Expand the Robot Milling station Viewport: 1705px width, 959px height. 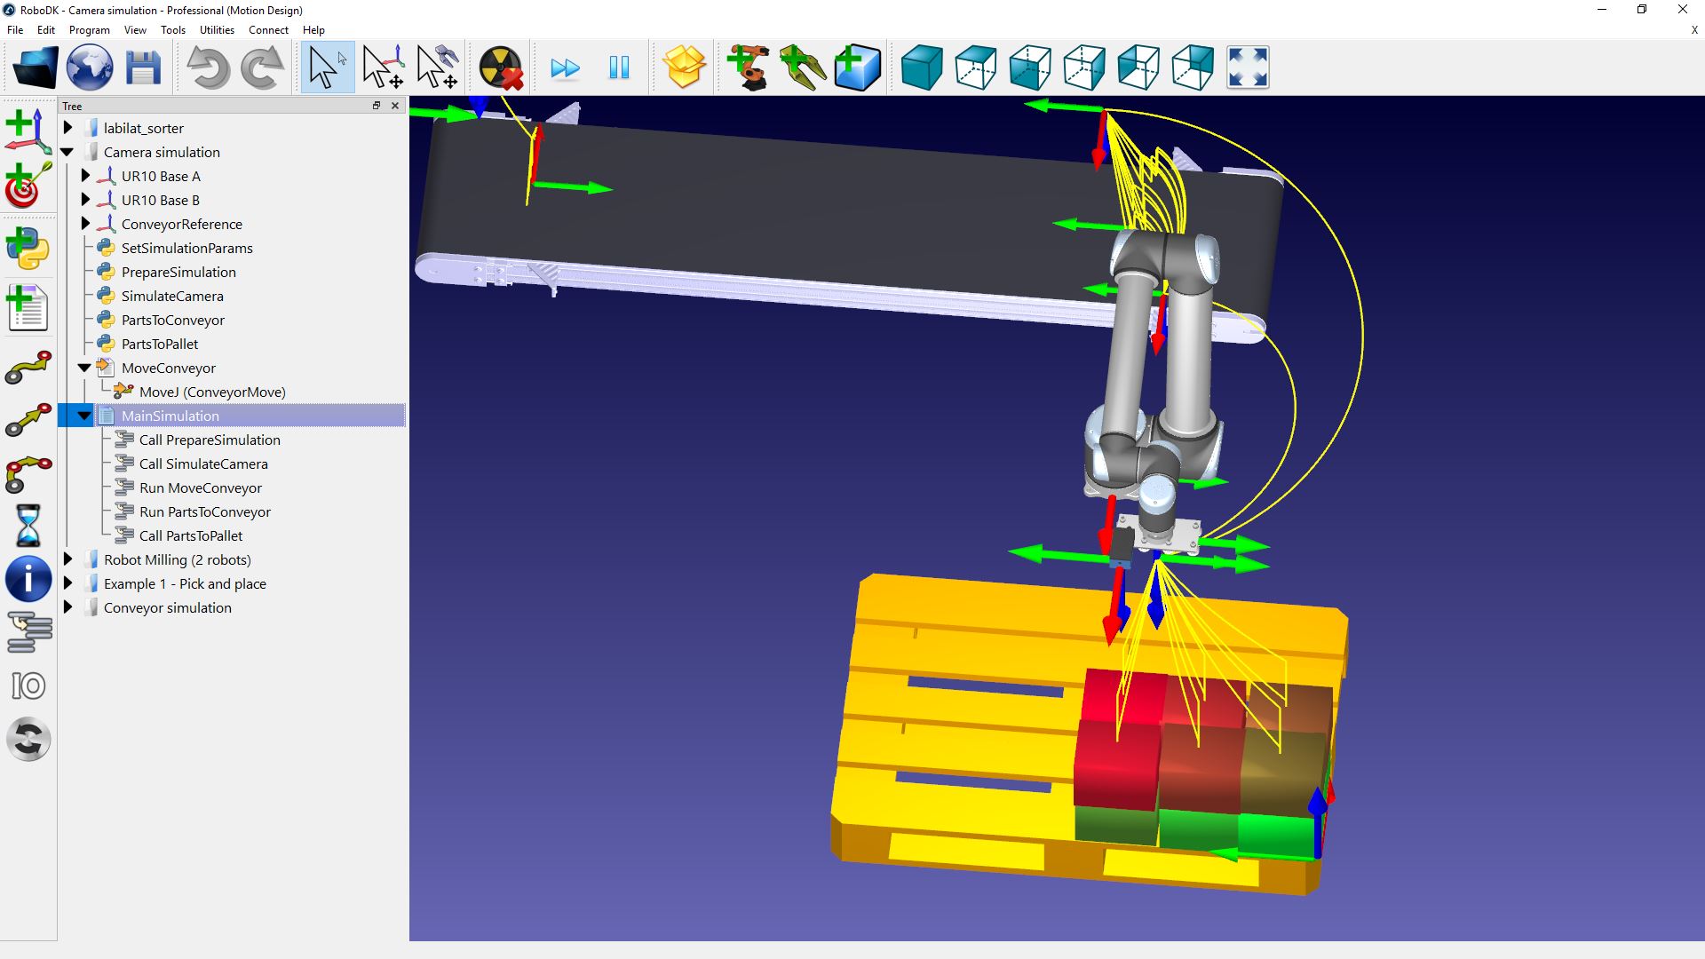(67, 559)
